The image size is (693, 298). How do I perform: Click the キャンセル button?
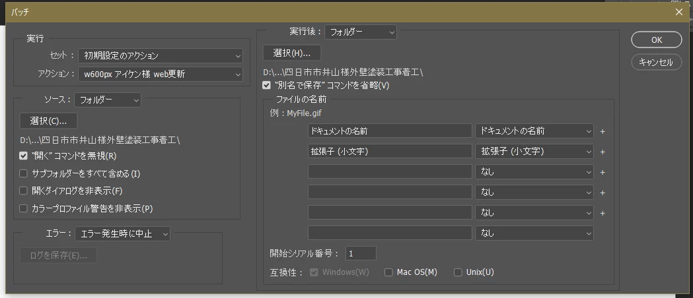click(x=656, y=62)
